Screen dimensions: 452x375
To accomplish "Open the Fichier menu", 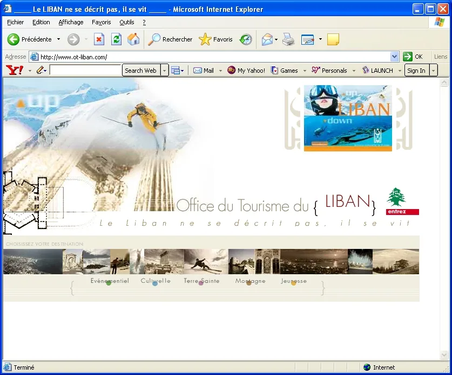I will click(x=15, y=22).
